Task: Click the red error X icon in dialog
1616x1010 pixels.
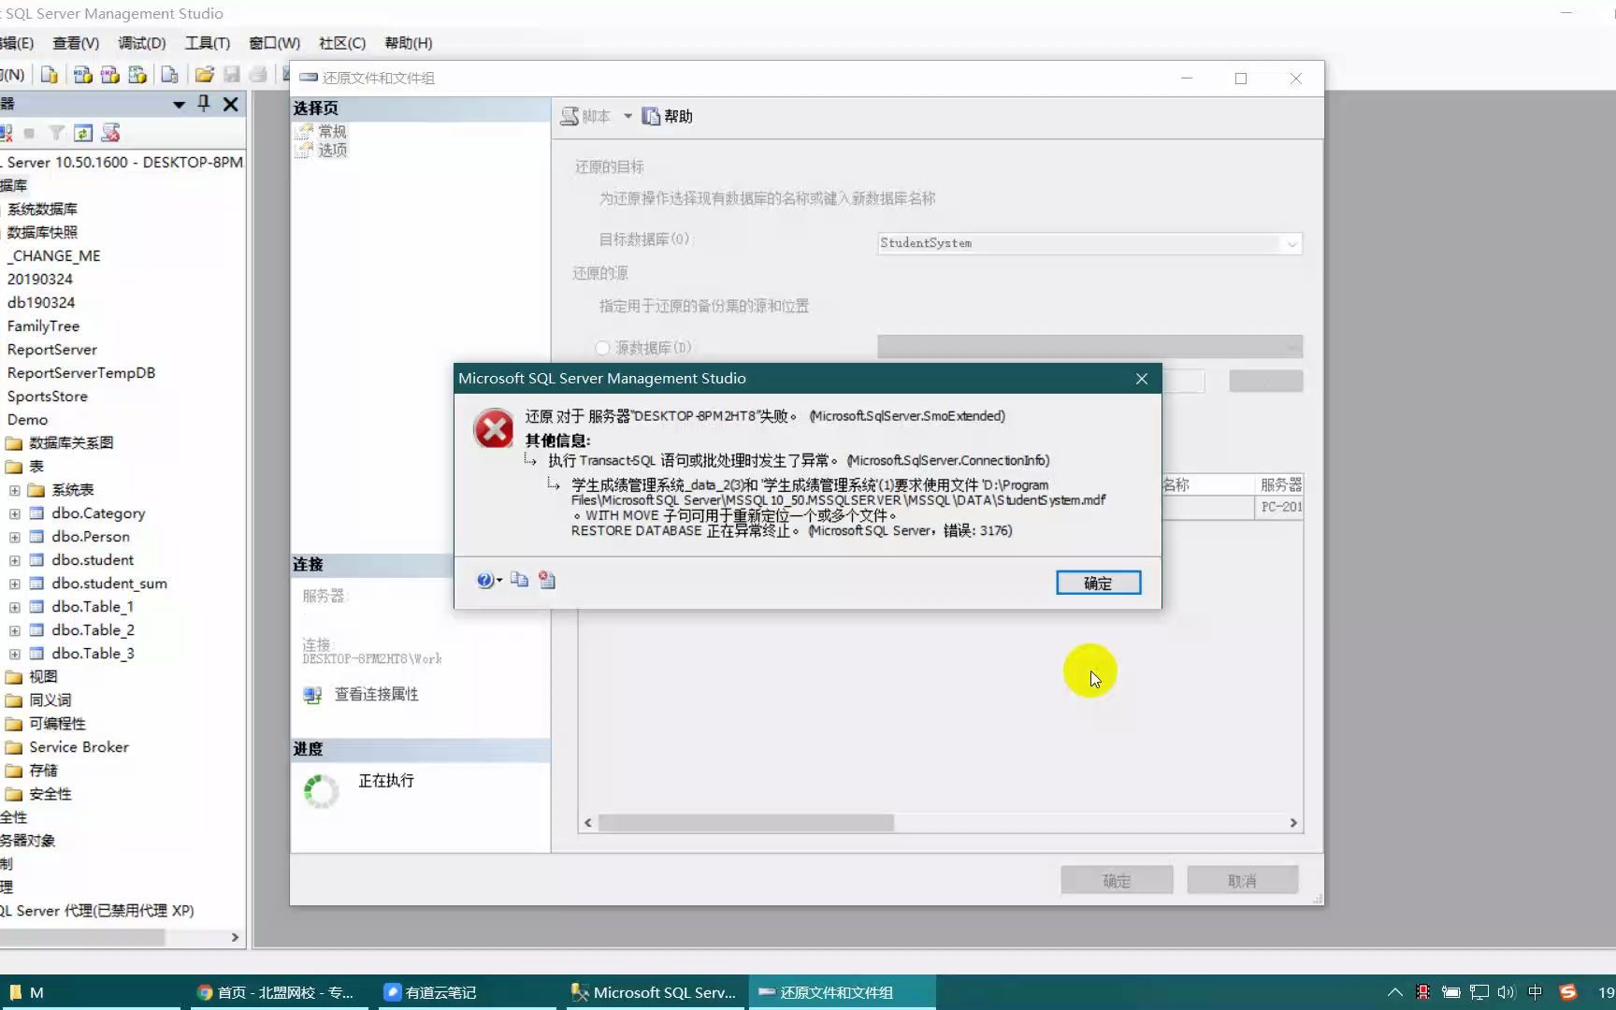Action: coord(494,429)
